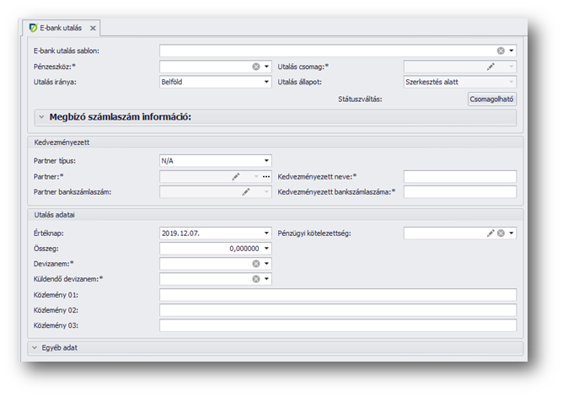Clear the Pénzeszköz field with the X icon
The width and height of the screenshot is (563, 397).
[x=256, y=67]
